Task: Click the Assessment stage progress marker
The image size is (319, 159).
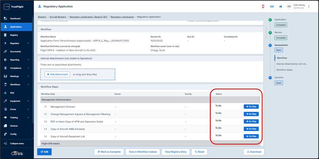Action: pyautogui.click(x=270, y=45)
